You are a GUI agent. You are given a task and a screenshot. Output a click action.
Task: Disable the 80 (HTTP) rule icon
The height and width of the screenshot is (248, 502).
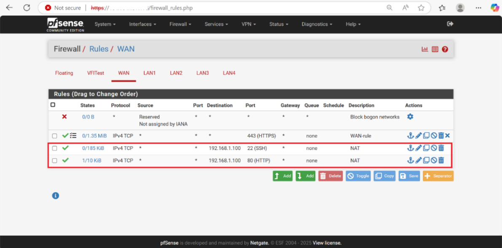click(x=434, y=160)
